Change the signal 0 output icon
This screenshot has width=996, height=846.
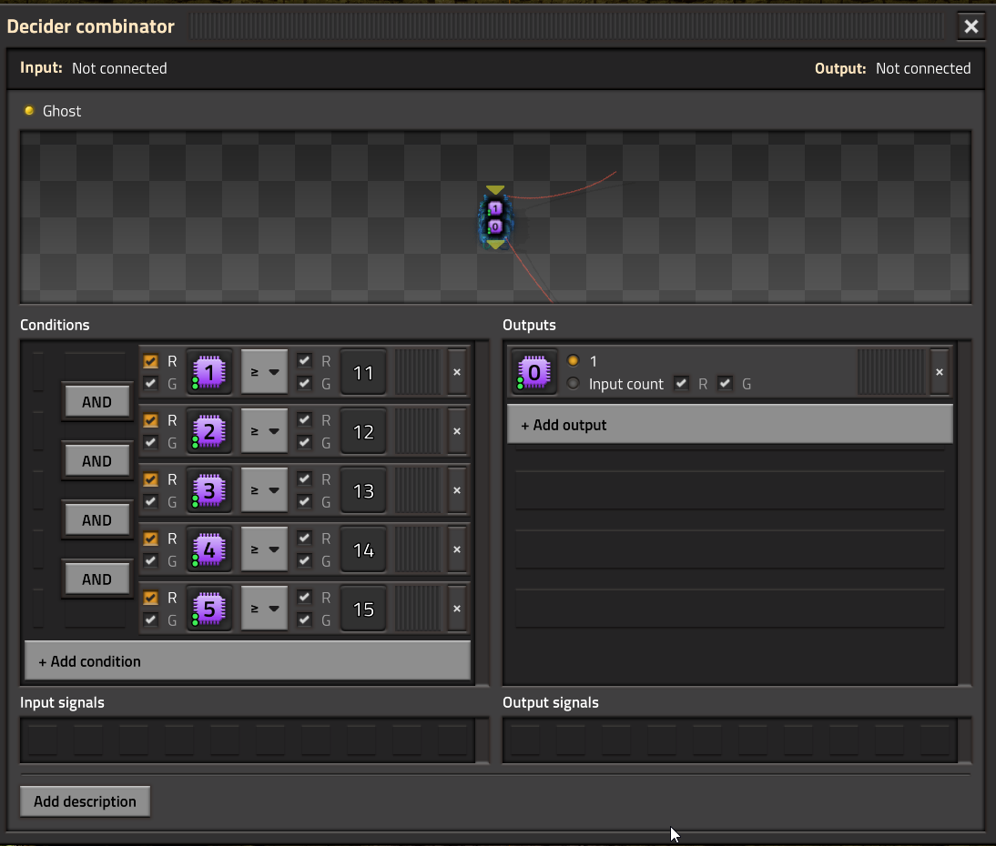point(534,372)
